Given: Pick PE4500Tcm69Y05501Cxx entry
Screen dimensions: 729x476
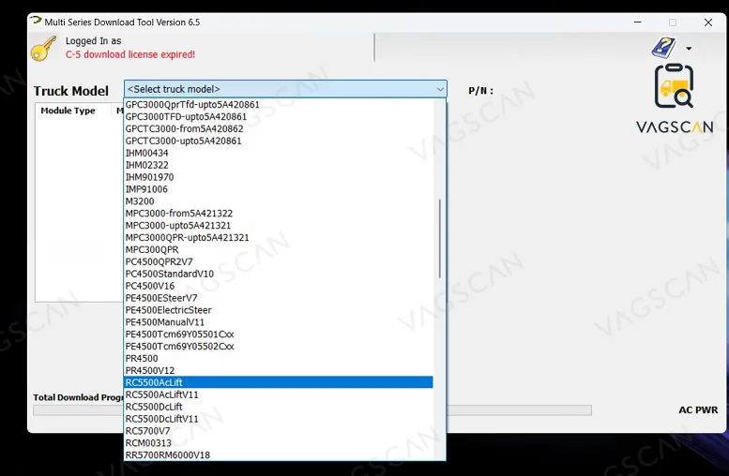Looking at the screenshot, I should (279, 334).
